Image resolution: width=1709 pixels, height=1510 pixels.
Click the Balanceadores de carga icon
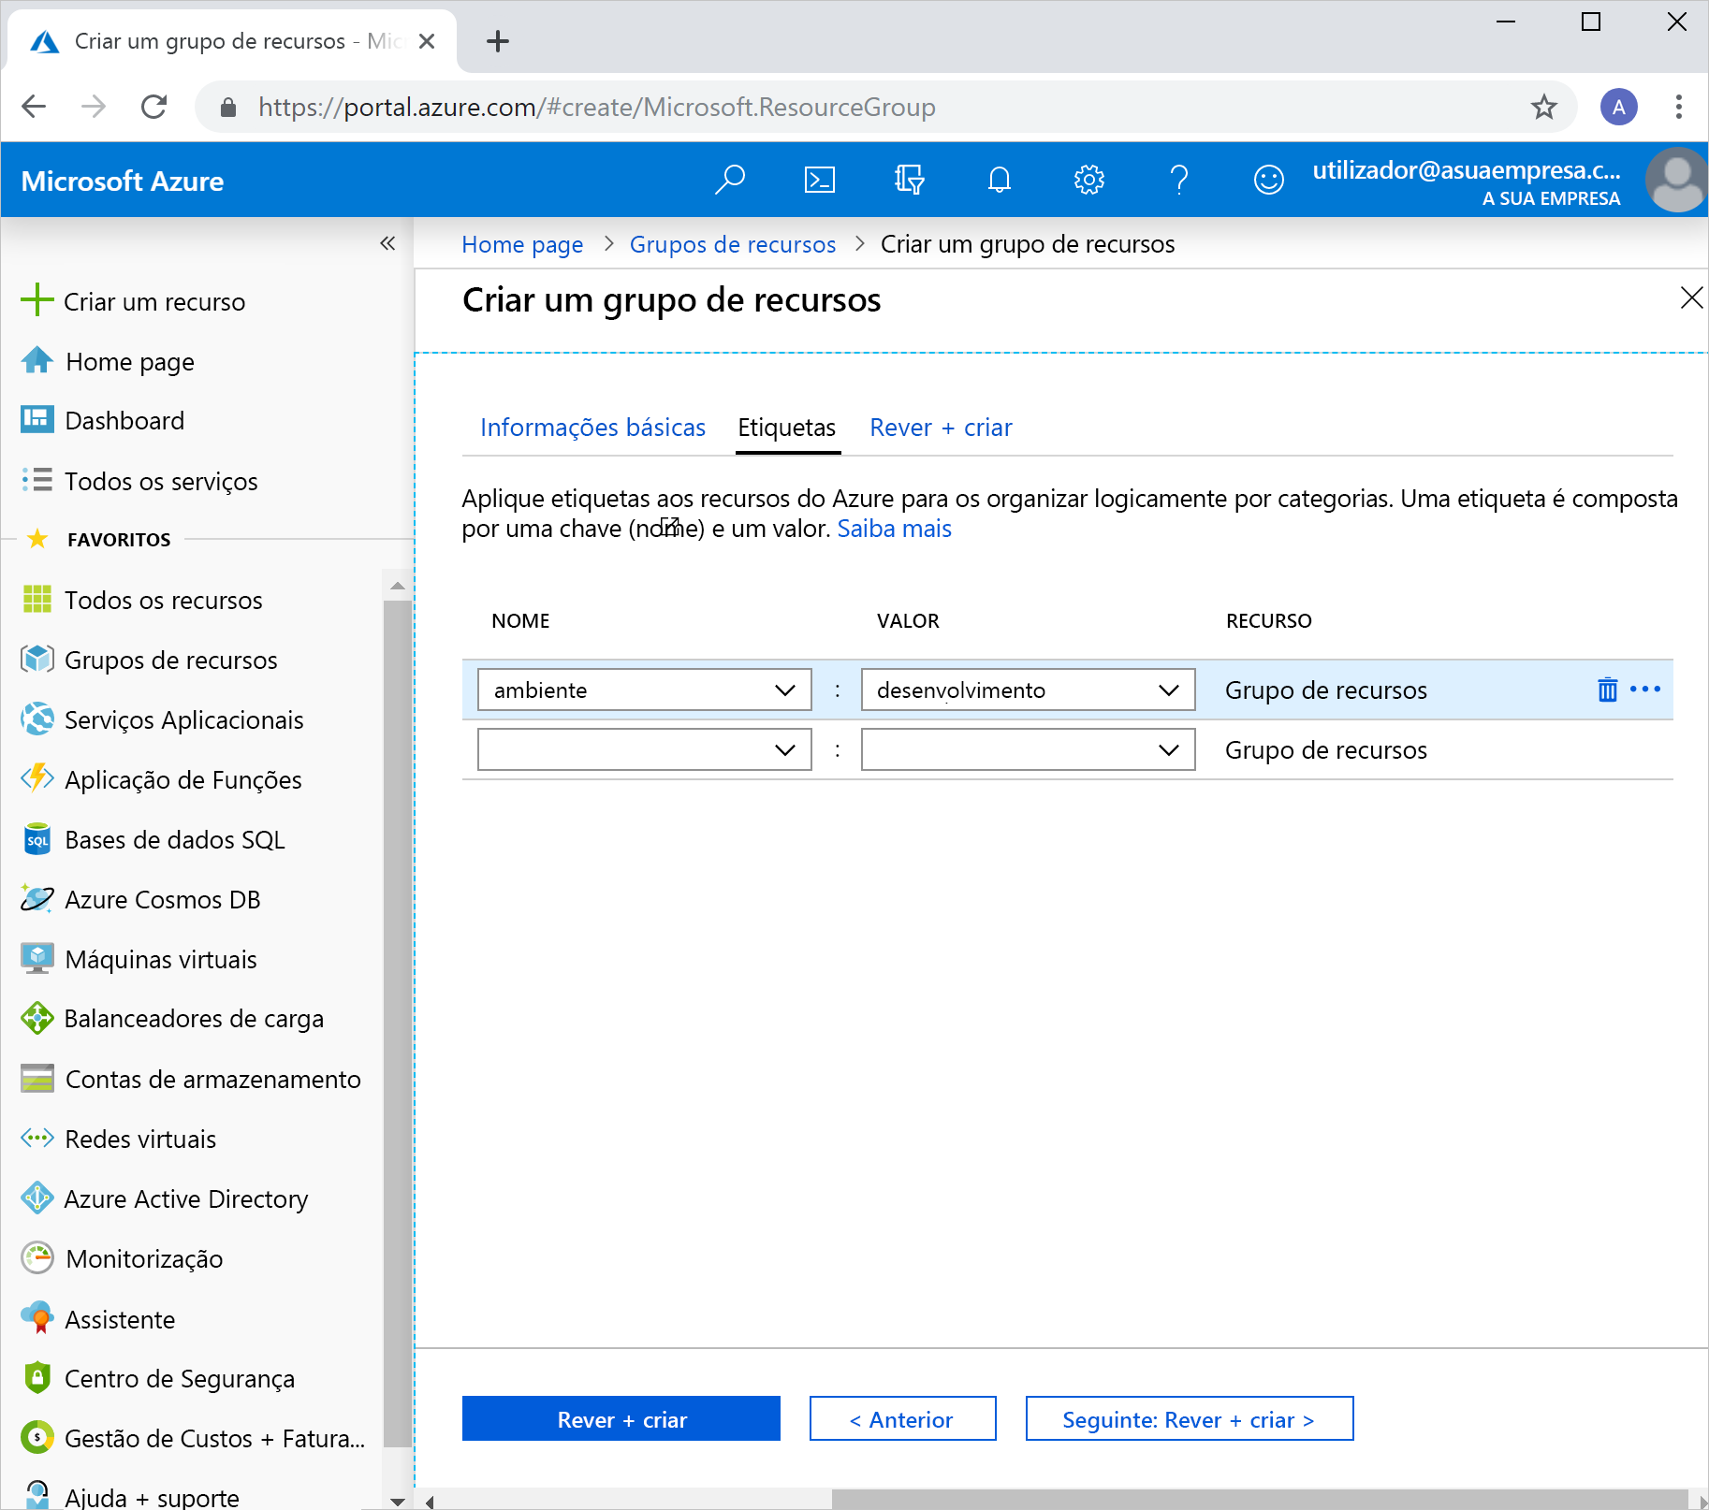tap(37, 1018)
